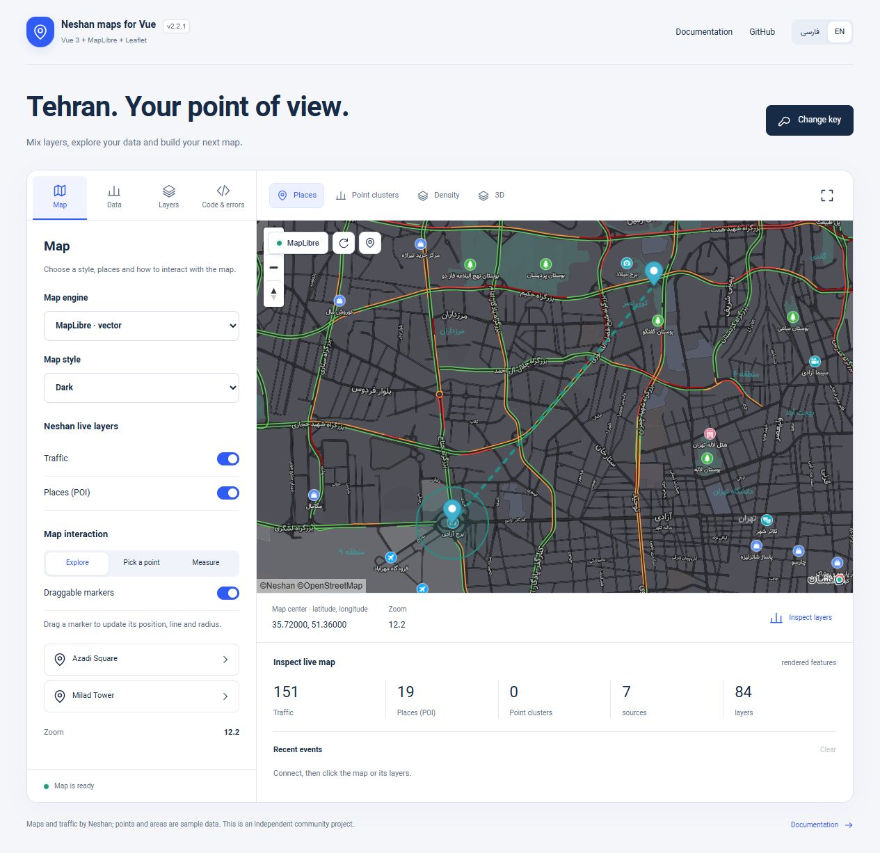Select the Point clusters view mode
This screenshot has width=880, height=853.
pyautogui.click(x=367, y=196)
